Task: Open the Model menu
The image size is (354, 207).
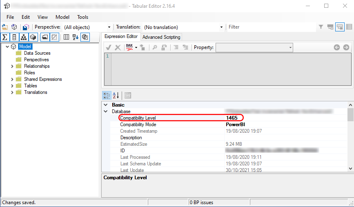Action: click(62, 17)
